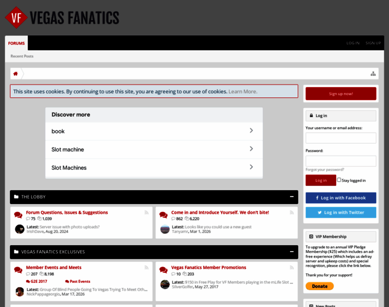Click speech bubble icon beside Forum Questions, Issues & Suggestions
This screenshot has height=307, width=389.
18,215
